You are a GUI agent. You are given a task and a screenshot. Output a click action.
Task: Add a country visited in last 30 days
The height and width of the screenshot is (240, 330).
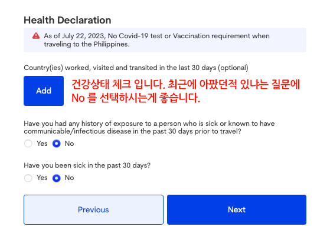[44, 91]
